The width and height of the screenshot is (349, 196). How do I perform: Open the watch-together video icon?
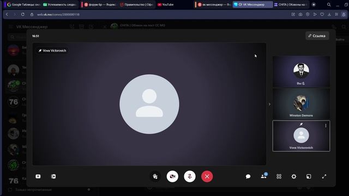pyautogui.click(x=53, y=176)
